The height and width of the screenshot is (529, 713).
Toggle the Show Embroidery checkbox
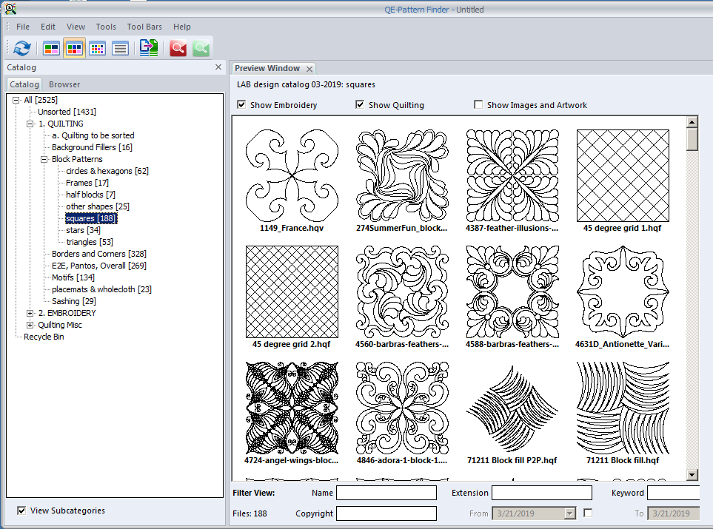tap(241, 105)
